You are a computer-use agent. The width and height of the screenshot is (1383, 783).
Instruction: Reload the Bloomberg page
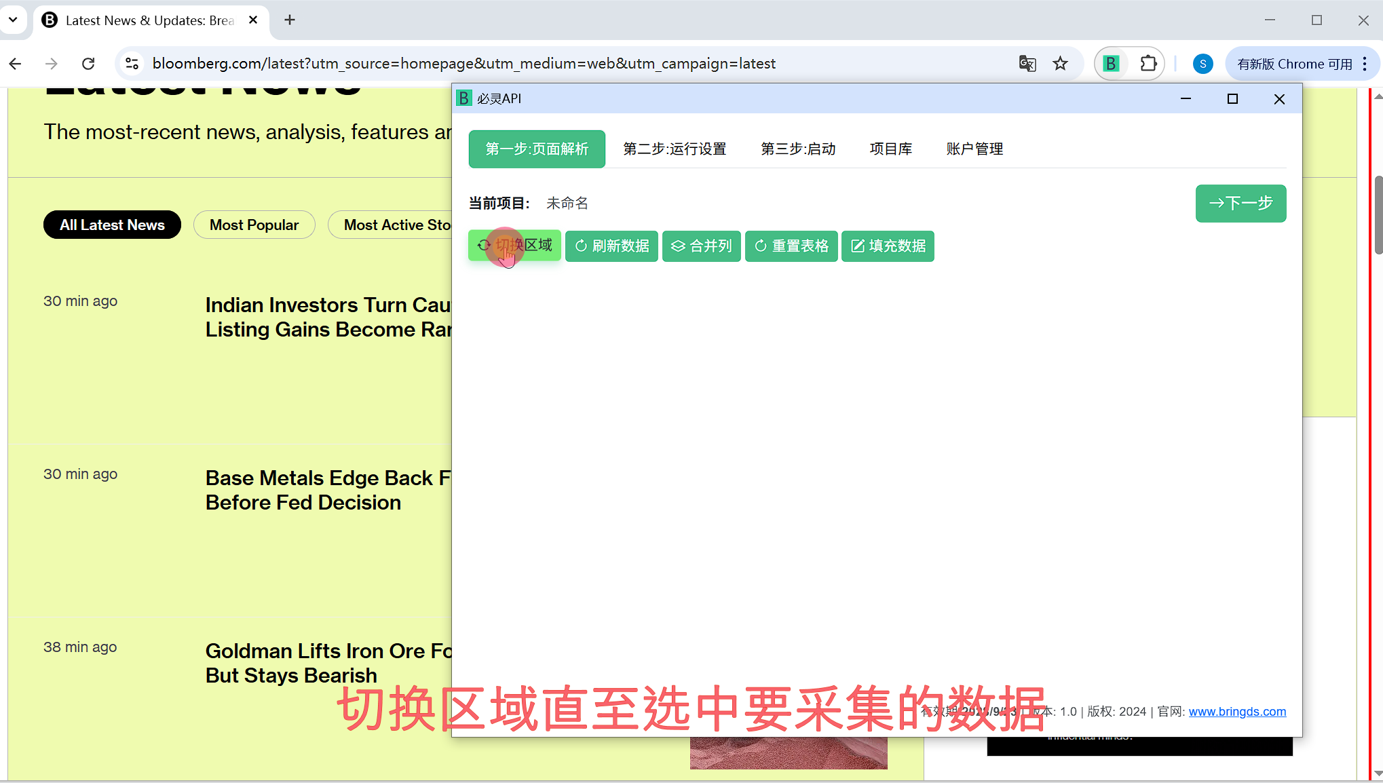[x=88, y=64]
